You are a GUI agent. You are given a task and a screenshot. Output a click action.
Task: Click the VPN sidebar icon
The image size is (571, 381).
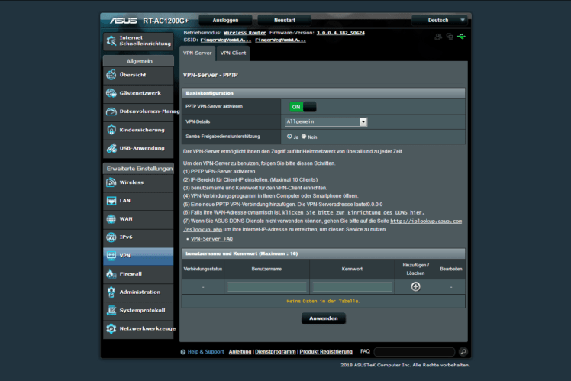111,256
